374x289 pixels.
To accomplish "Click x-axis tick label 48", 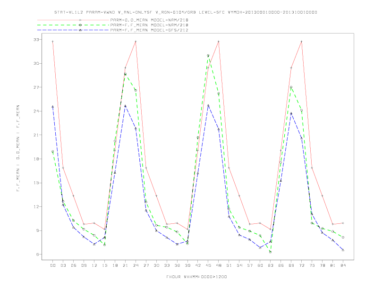I will tap(219, 265).
